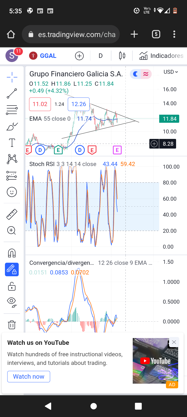Image resolution: width=187 pixels, height=417 pixels.
Task: Click the Stoch RSI 59.42 value
Action: pos(128,164)
